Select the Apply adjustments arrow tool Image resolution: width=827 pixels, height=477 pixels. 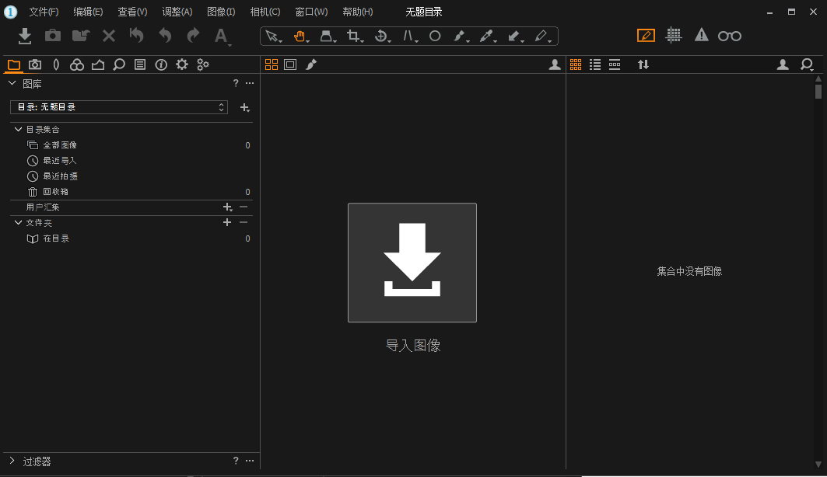tap(515, 36)
